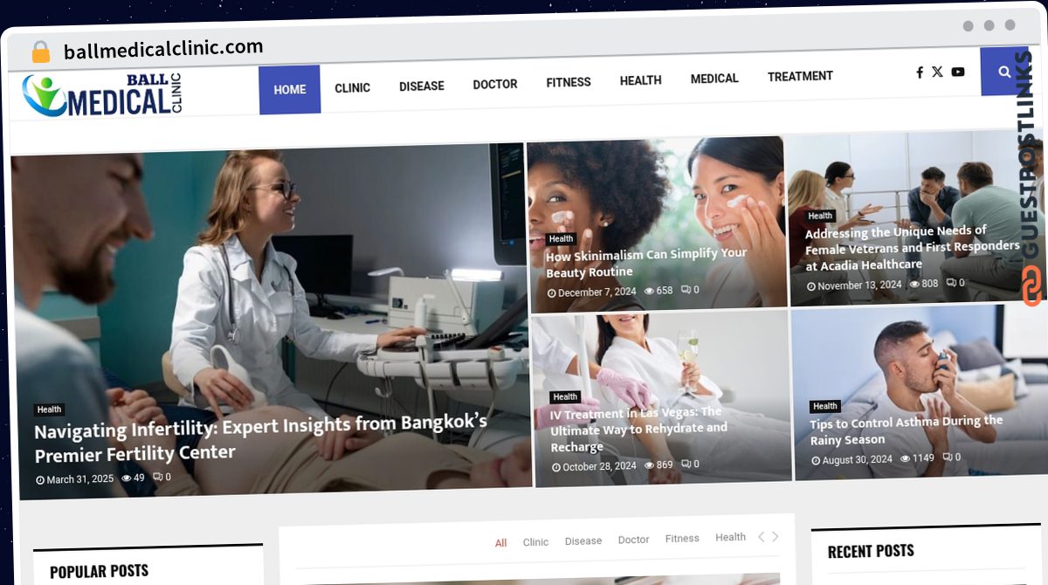Select the Fitness filter tab
Image resolution: width=1048 pixels, height=585 pixels.
[x=682, y=539]
